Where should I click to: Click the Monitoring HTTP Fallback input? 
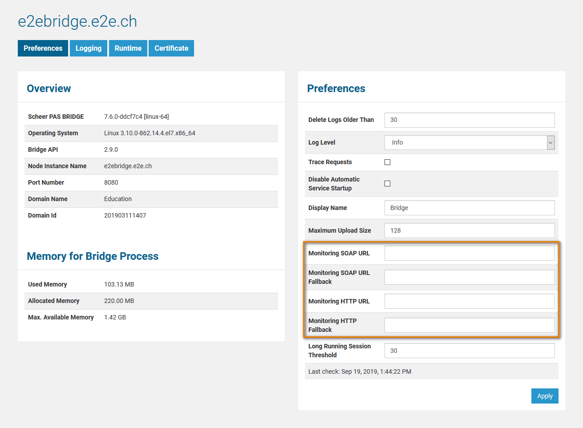470,325
